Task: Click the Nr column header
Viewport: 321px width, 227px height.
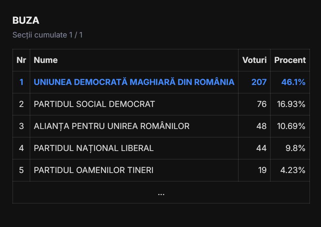Action: pos(21,60)
